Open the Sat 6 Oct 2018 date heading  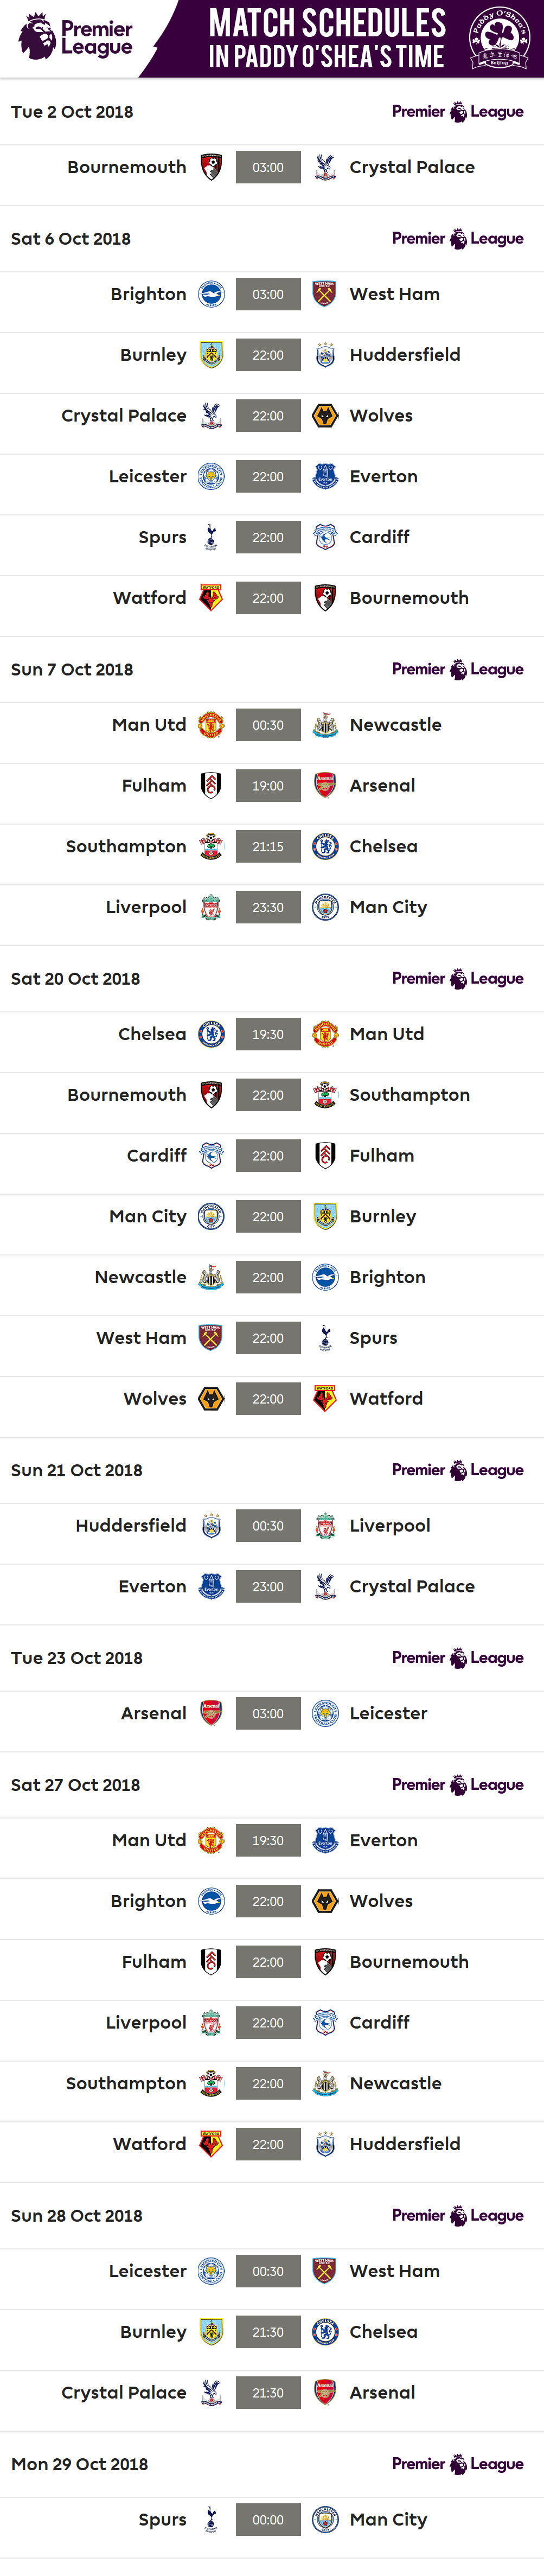pyautogui.click(x=71, y=239)
